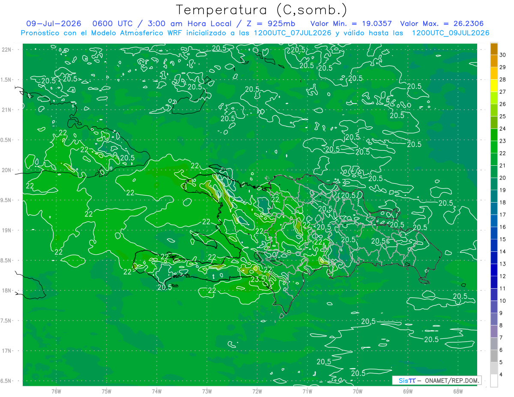Pick the green swatch between 22 and 23
Viewport: 514px width, 397px height.
pyautogui.click(x=494, y=147)
